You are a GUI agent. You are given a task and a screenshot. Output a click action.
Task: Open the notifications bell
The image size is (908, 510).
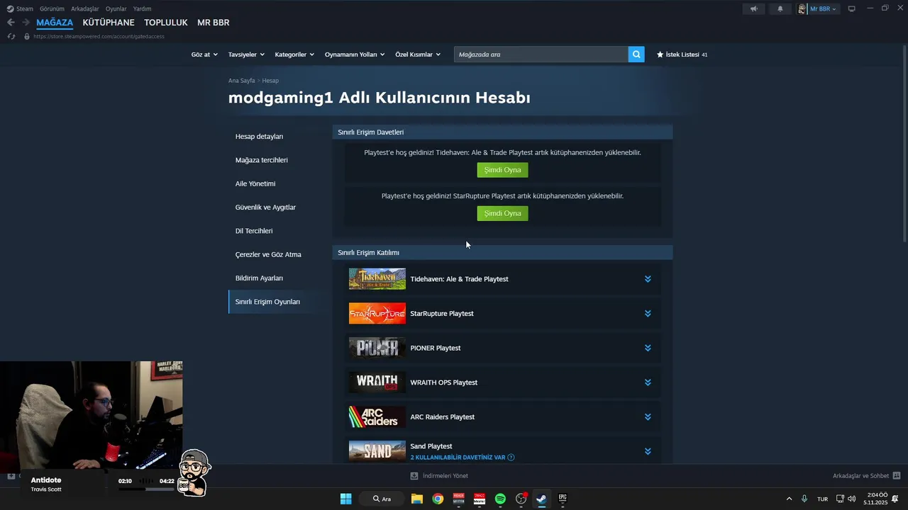click(x=780, y=8)
